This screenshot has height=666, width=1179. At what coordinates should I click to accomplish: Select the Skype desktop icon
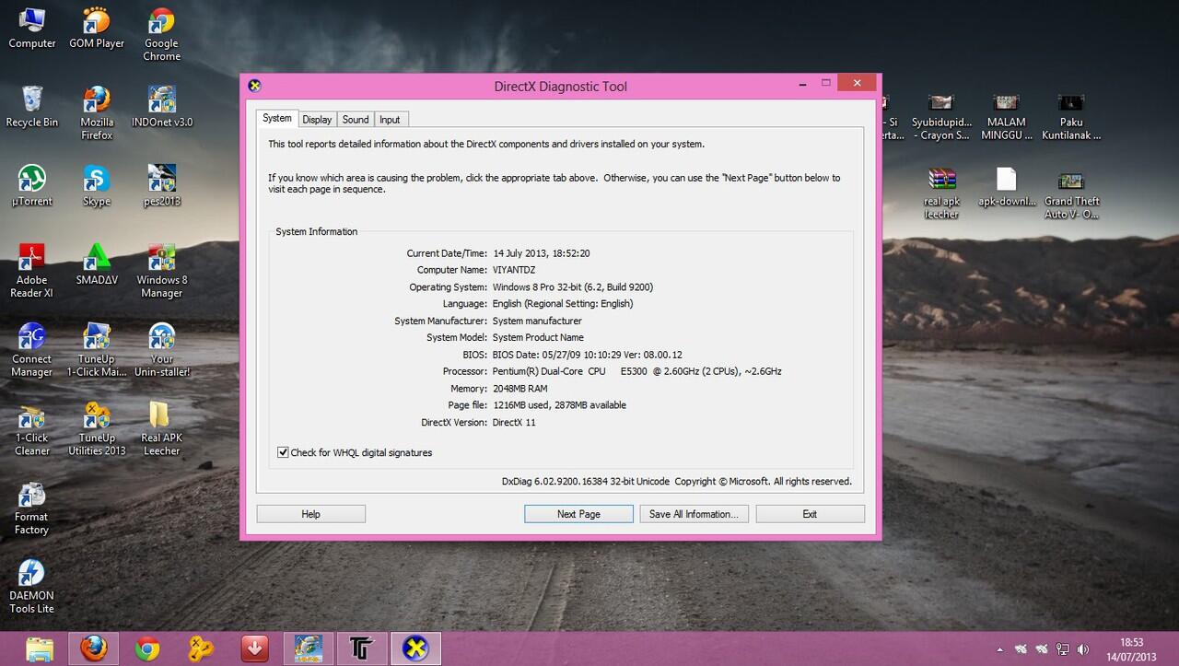coord(97,185)
